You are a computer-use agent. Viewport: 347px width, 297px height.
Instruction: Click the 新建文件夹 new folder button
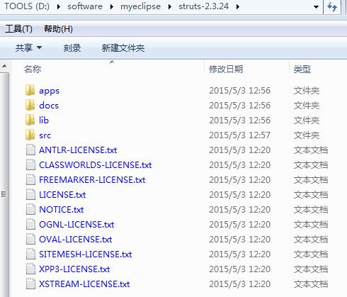[123, 48]
